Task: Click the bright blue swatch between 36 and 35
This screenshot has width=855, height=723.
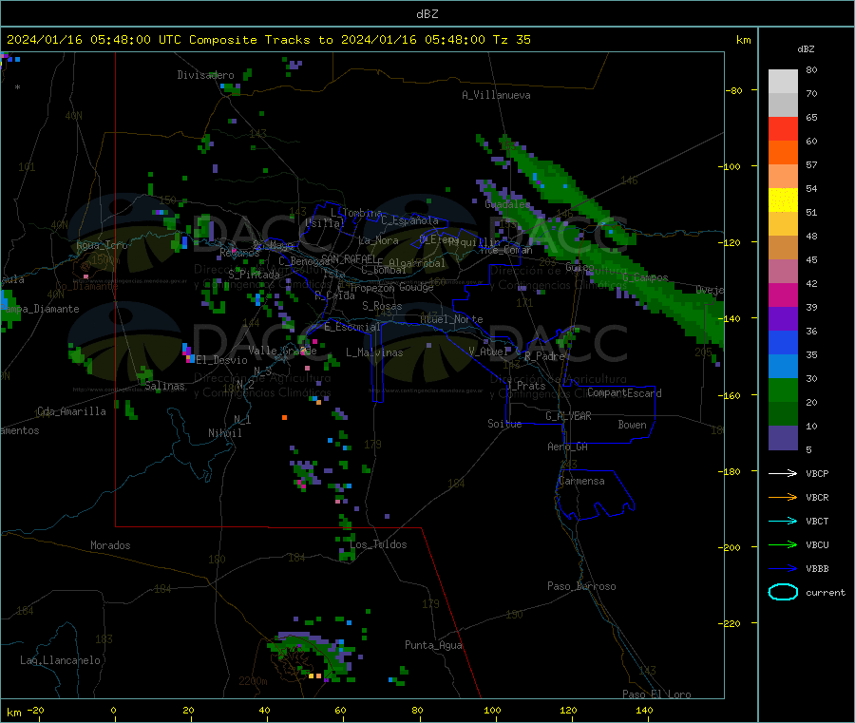Action: pos(783,342)
